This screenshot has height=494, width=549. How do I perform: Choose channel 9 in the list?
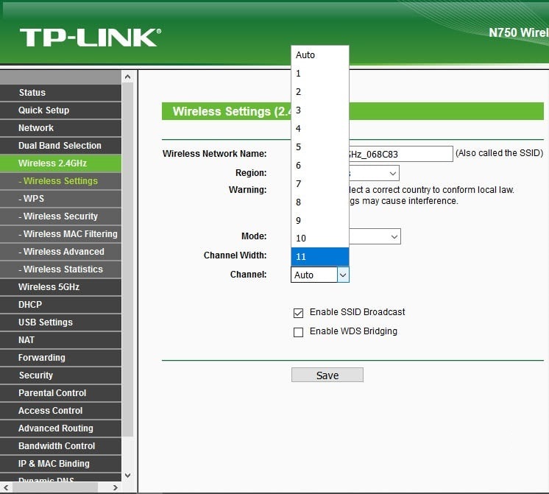[320, 220]
